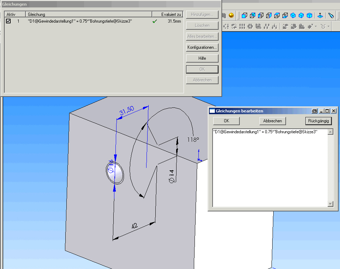Image resolution: width=340 pixels, height=269 pixels.
Task: Click OK in the Gleichungen dialog
Action: (x=202, y=69)
